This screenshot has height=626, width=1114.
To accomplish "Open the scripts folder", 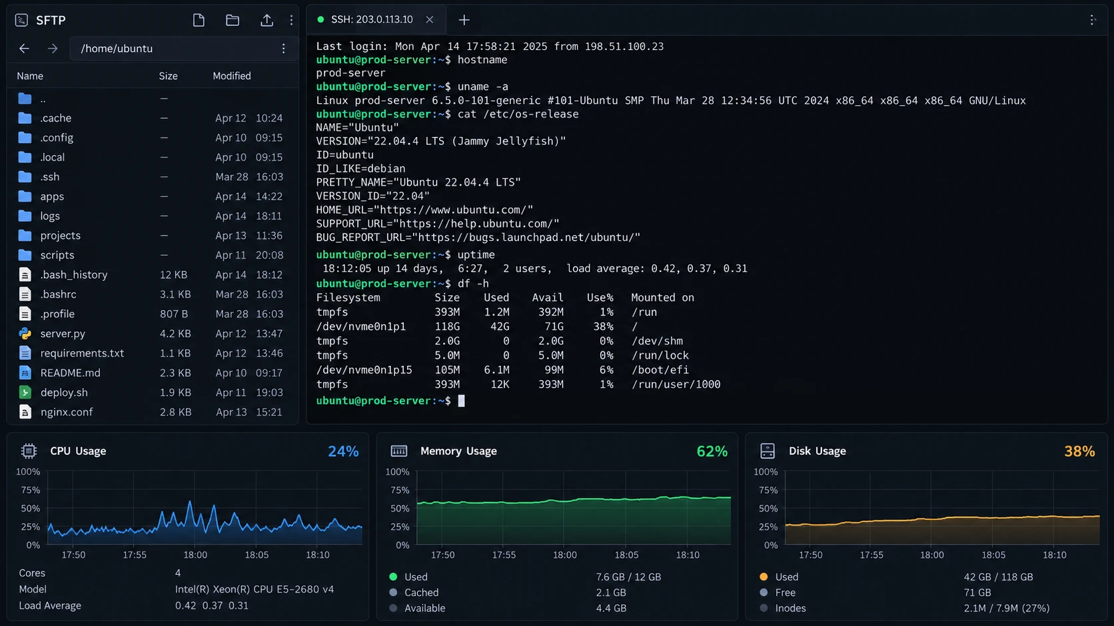I will pos(153,255).
